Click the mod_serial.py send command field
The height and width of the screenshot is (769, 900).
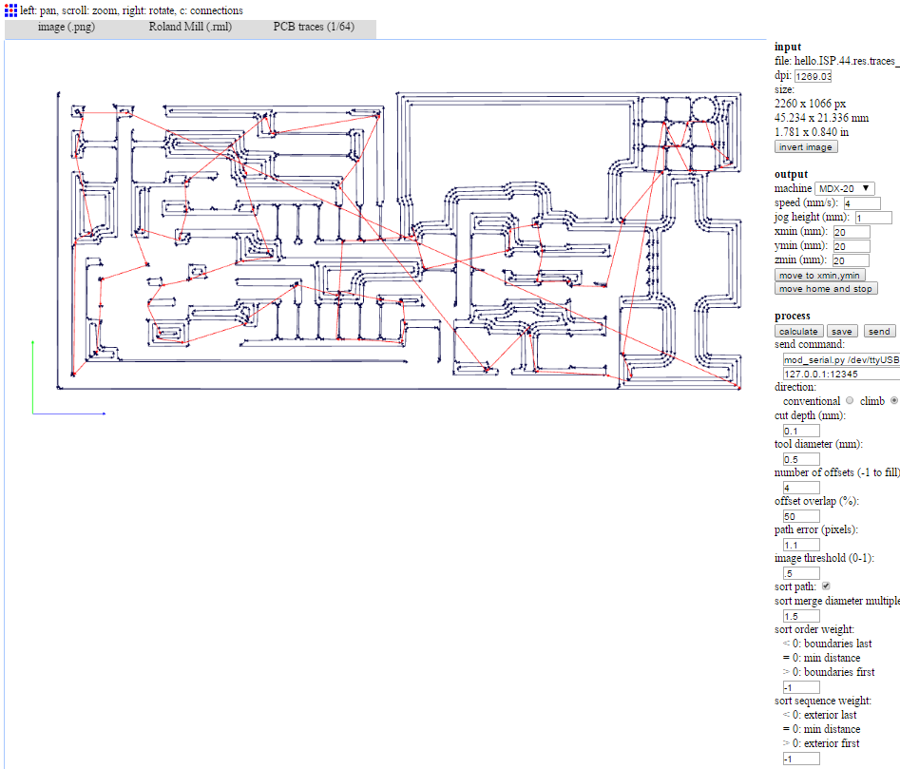pos(841,360)
